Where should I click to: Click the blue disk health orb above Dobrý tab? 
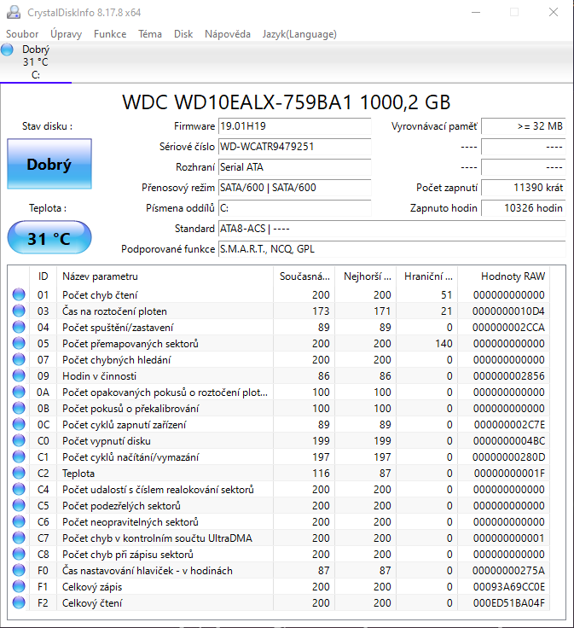[8, 49]
